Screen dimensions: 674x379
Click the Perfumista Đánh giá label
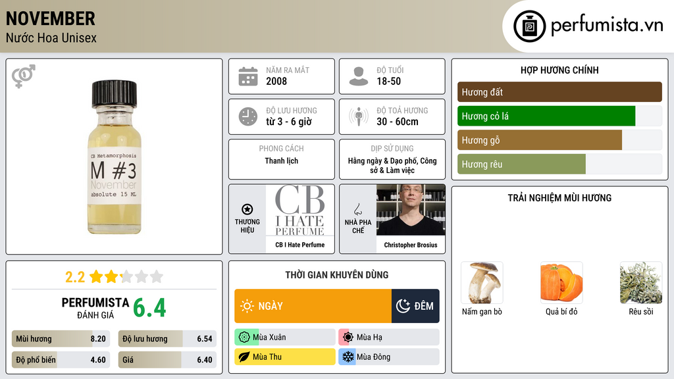click(95, 308)
